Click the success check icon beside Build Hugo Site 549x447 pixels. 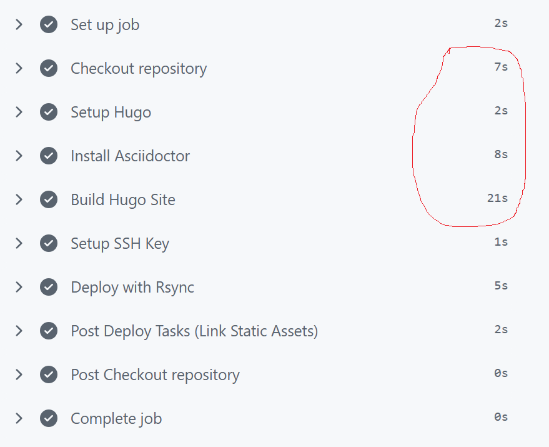[x=49, y=200]
